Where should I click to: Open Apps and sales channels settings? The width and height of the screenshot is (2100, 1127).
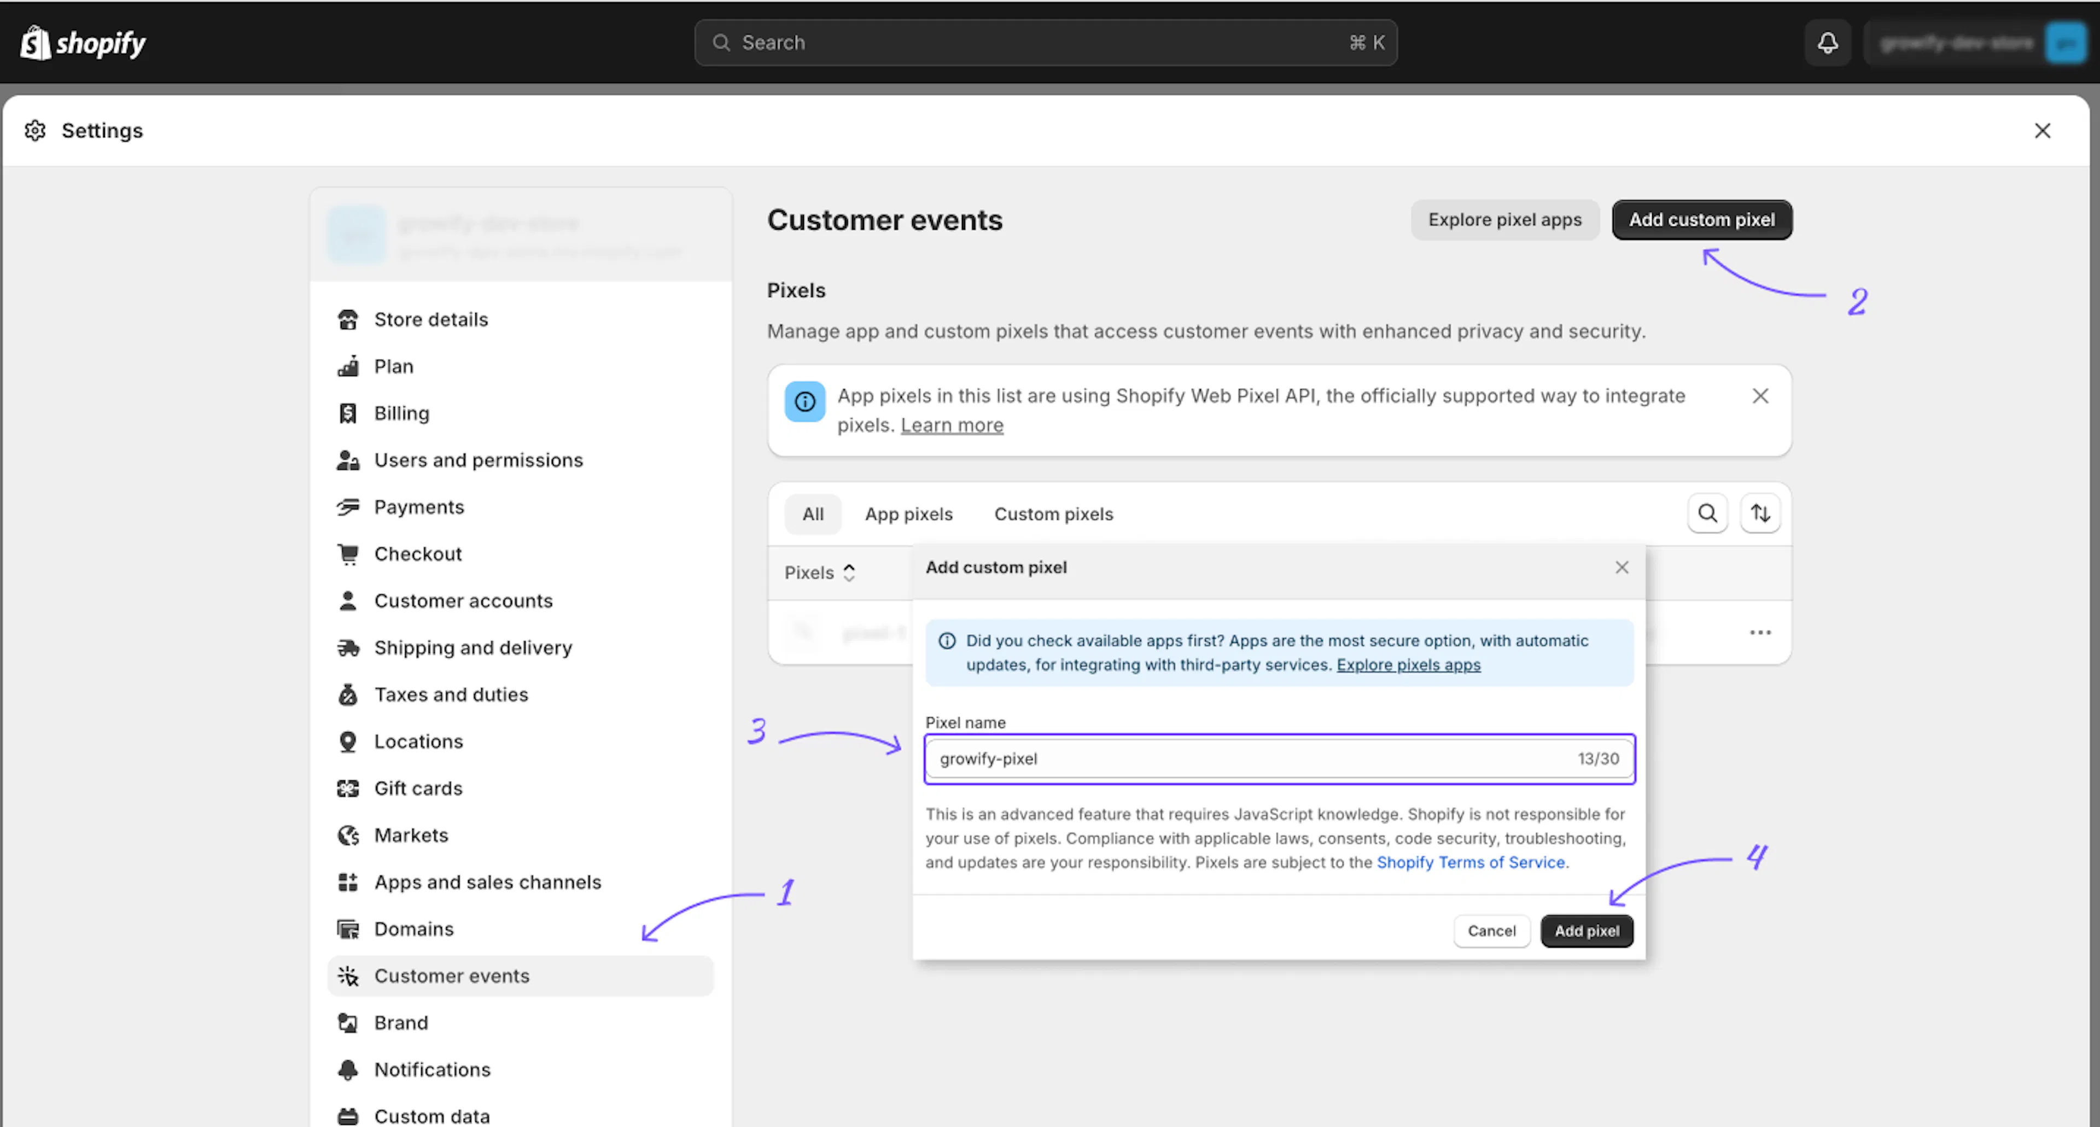pyautogui.click(x=487, y=883)
